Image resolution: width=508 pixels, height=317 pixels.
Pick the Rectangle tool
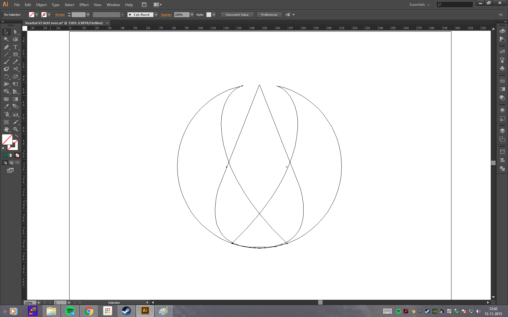15,55
